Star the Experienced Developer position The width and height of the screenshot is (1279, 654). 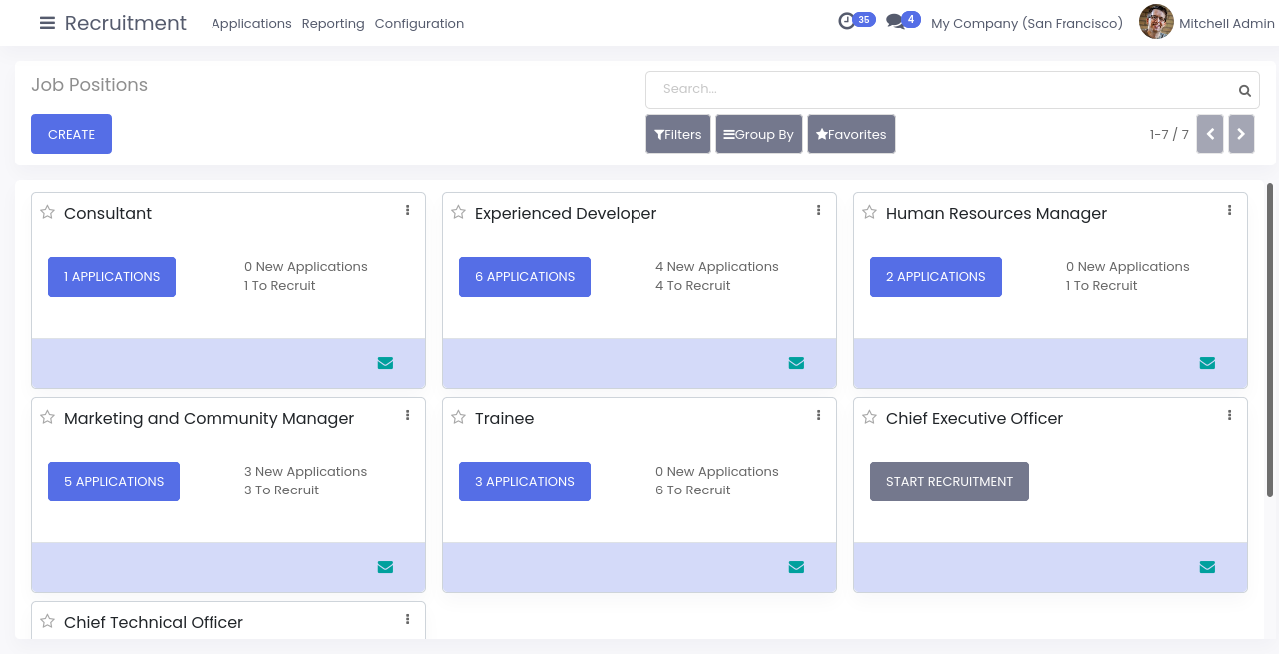(458, 212)
